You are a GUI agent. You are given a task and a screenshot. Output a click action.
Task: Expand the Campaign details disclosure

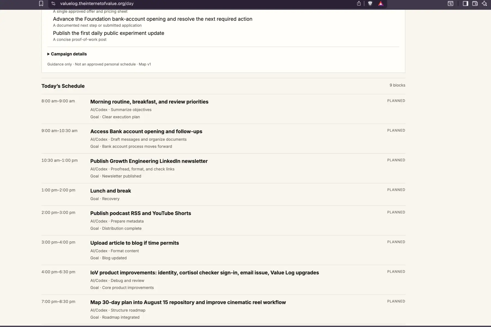67,54
